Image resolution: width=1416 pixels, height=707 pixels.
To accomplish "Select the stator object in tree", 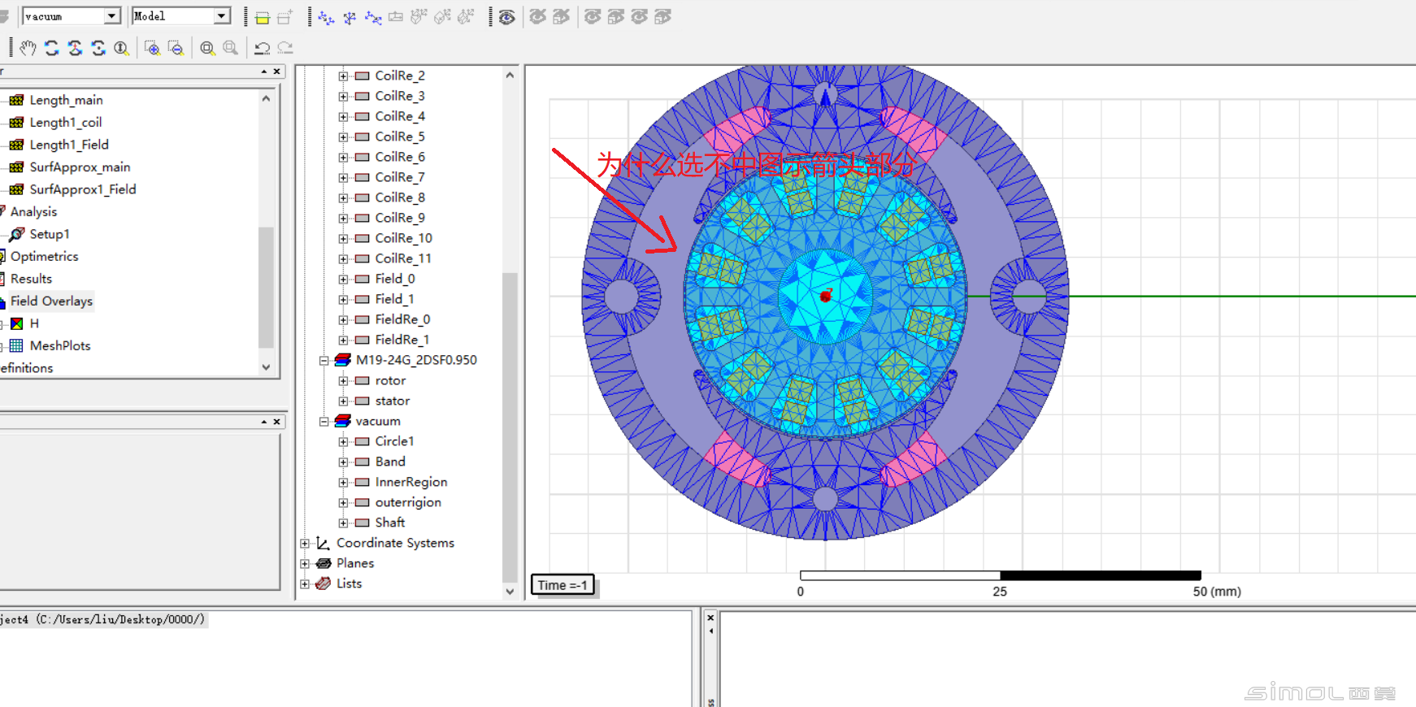I will tap(393, 401).
